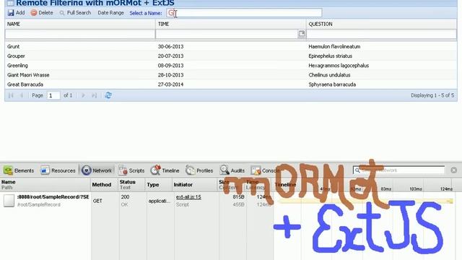Screen dimensions: 462x260
Task: Click the GET method cell
Action: 97,201
